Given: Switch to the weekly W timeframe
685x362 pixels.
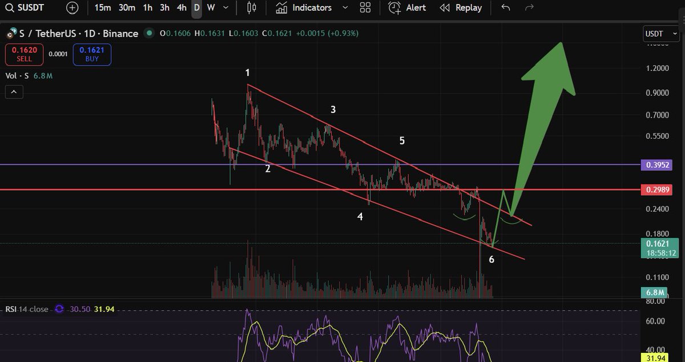Looking at the screenshot, I should click(x=211, y=8).
